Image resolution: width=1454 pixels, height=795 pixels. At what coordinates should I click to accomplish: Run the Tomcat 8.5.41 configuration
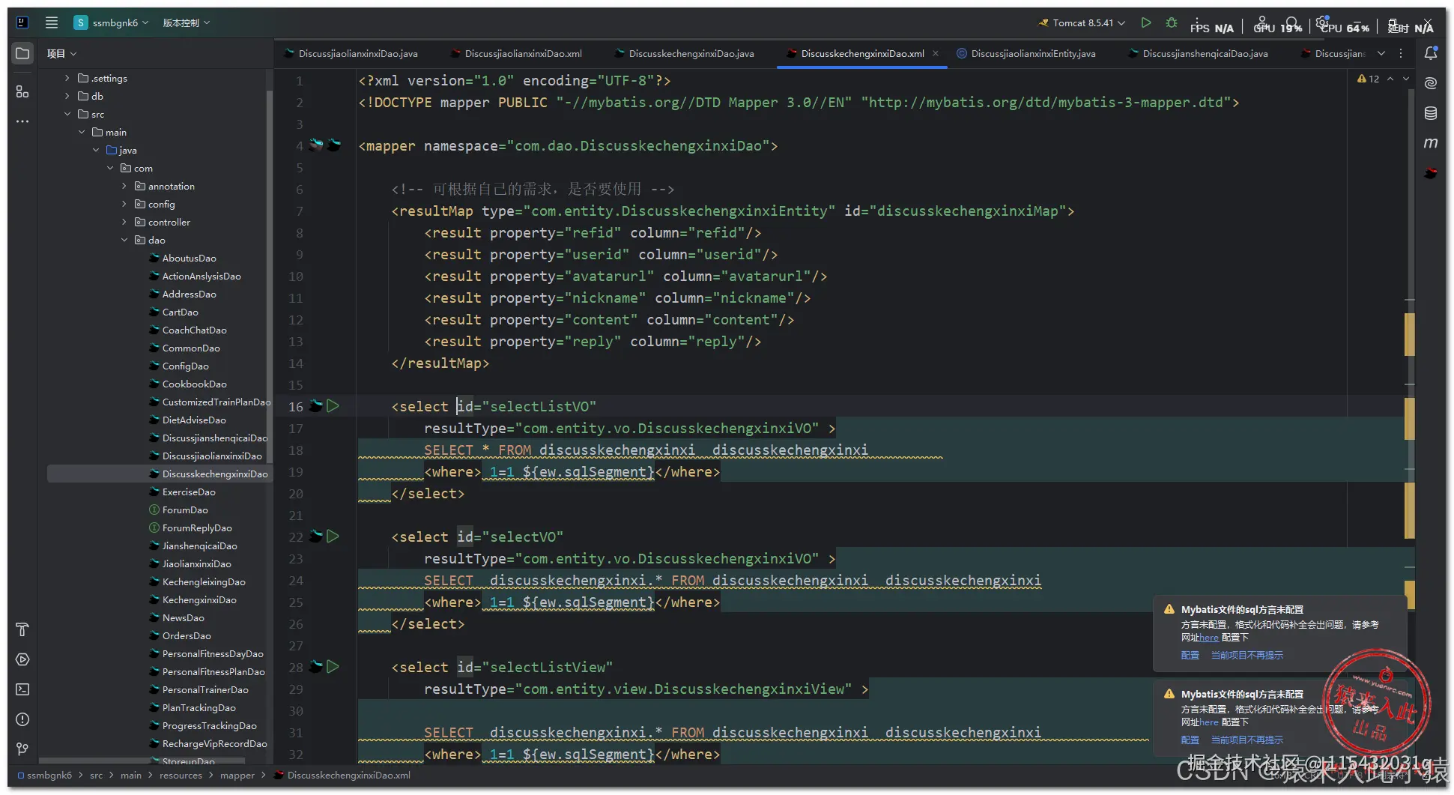[x=1146, y=22]
